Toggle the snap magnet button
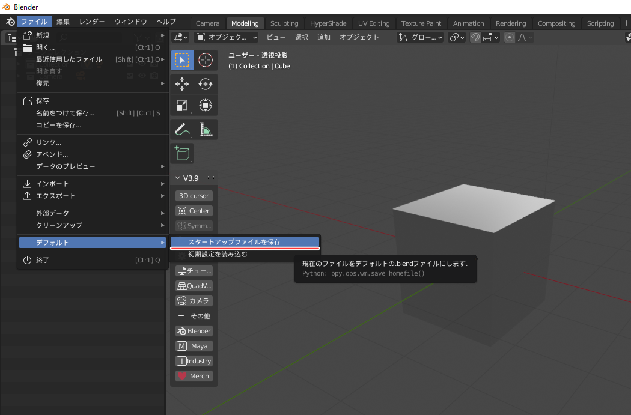631x415 pixels. 475,37
